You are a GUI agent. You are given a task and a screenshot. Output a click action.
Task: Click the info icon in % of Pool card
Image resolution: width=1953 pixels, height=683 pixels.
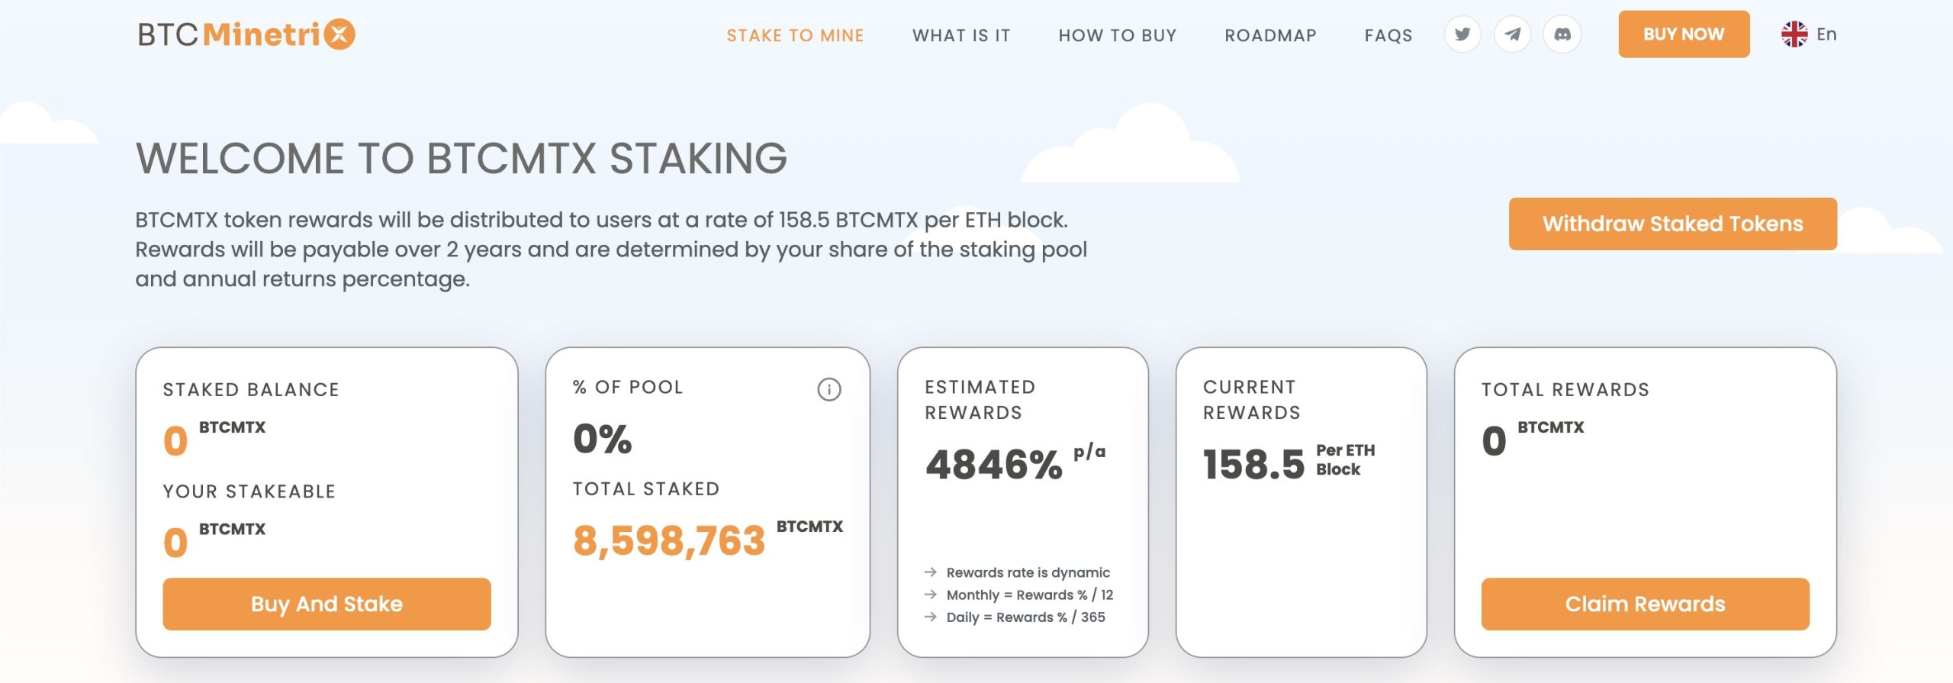(x=829, y=389)
